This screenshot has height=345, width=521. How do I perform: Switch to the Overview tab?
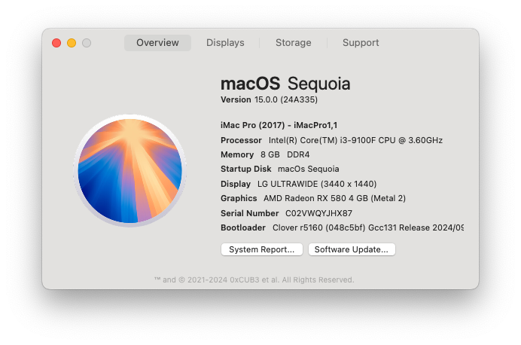click(157, 43)
